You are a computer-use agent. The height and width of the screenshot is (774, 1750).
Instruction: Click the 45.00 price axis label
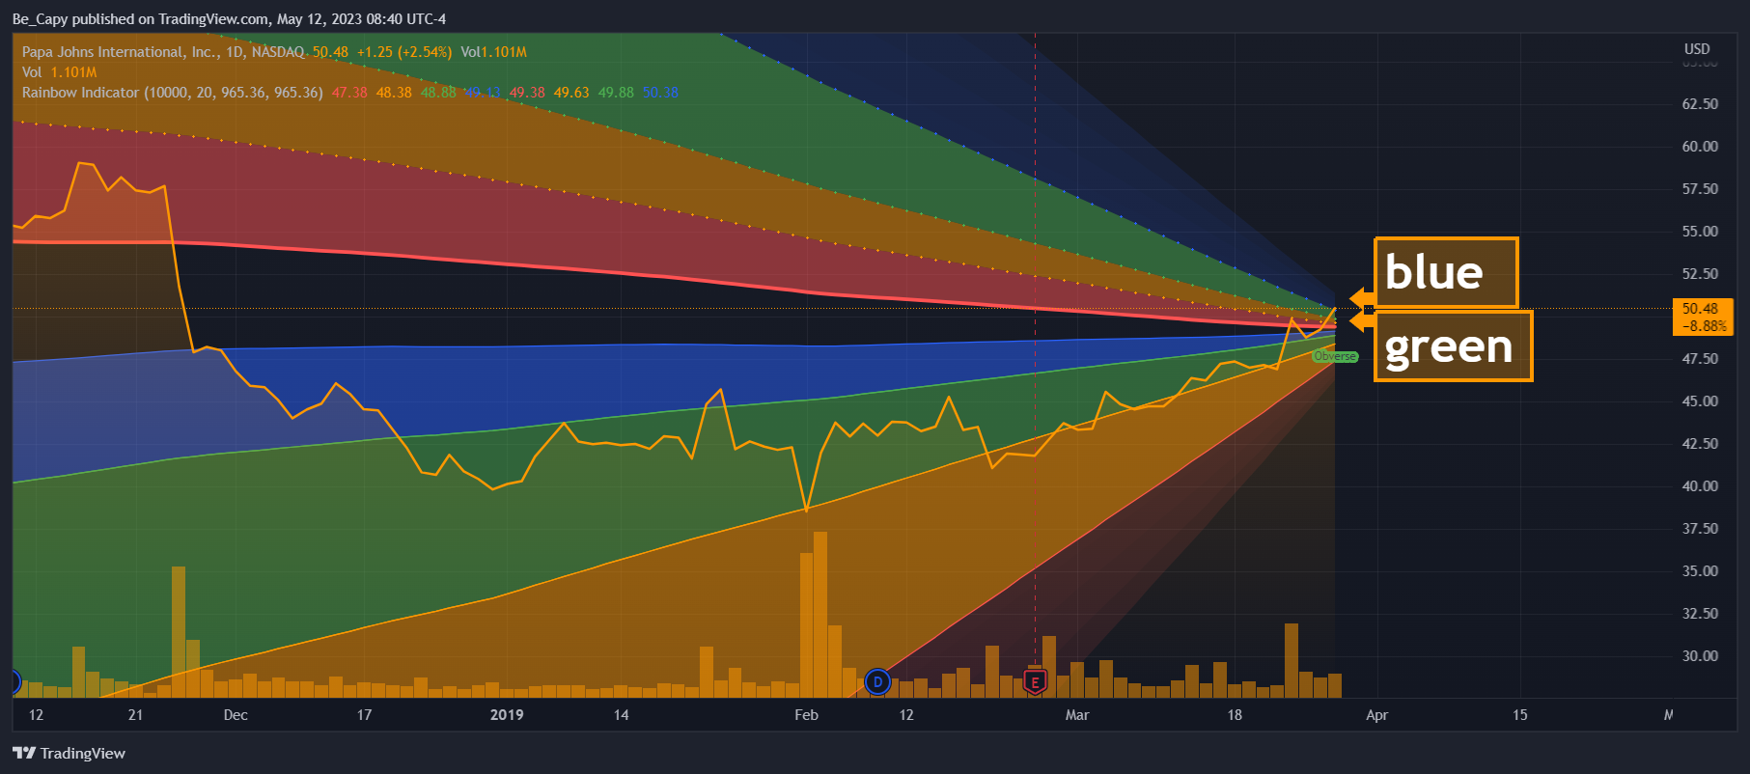[x=1700, y=401]
